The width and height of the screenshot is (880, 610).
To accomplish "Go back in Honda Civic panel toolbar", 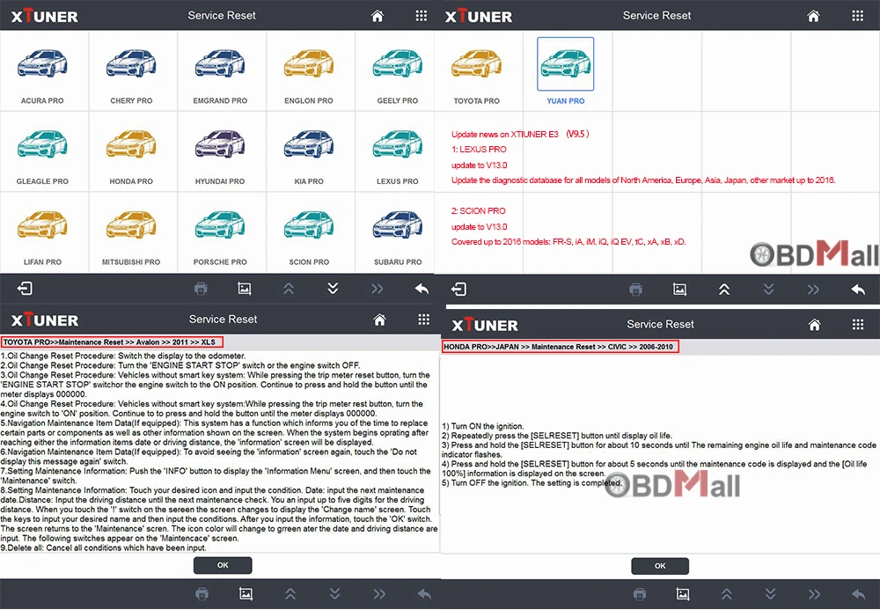I will click(858, 594).
